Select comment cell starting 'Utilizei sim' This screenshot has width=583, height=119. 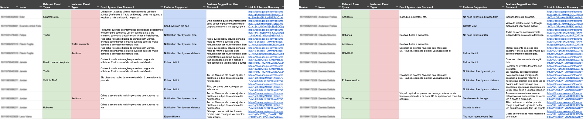tap(132, 14)
